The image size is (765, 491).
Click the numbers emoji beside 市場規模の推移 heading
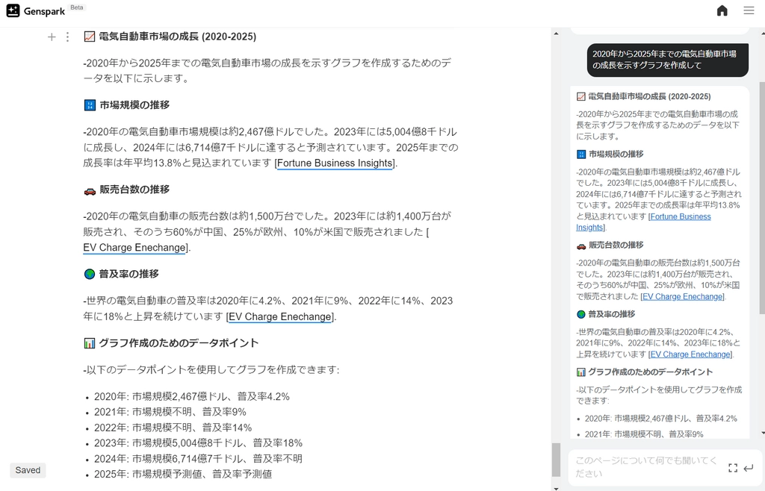(x=90, y=105)
